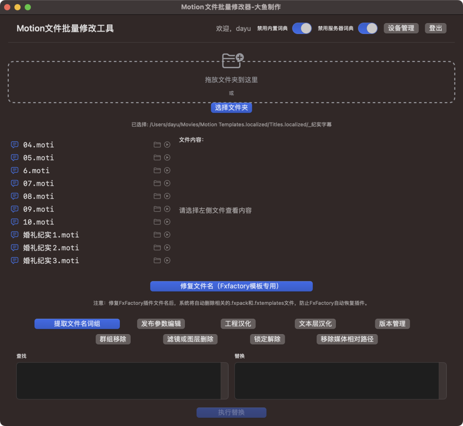Switch to 提取文件名词组 function
Viewport: 463px width, 426px height.
[77, 324]
